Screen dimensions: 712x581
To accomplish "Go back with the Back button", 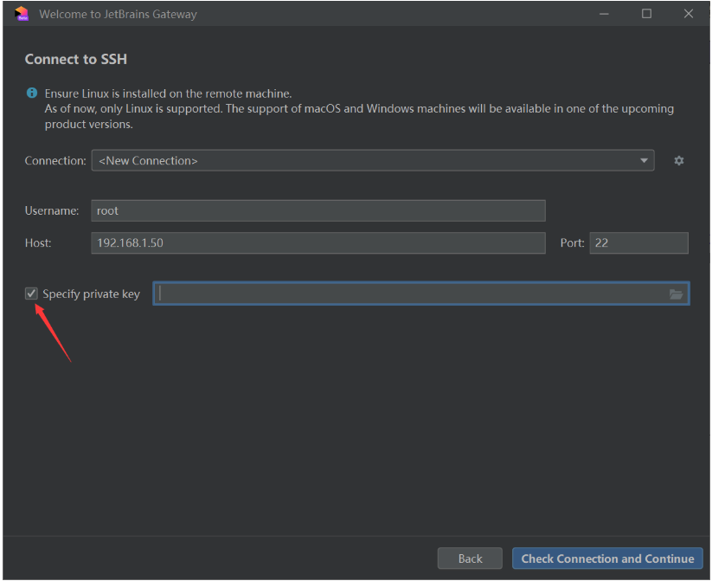I will click(470, 558).
